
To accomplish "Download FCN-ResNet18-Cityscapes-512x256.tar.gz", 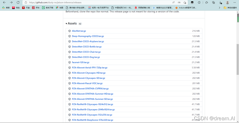I will coord(92,115).
